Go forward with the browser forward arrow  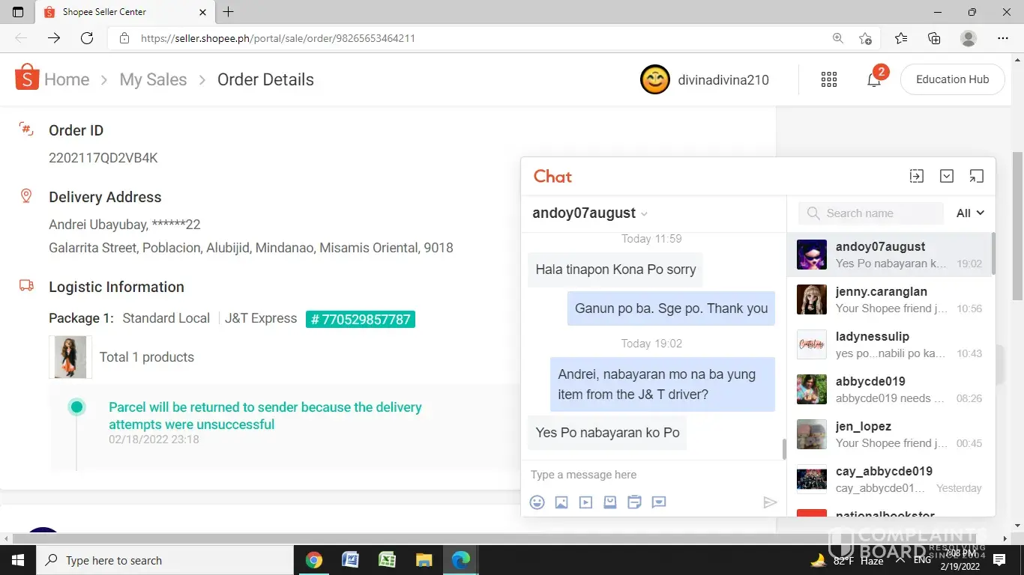[54, 38]
